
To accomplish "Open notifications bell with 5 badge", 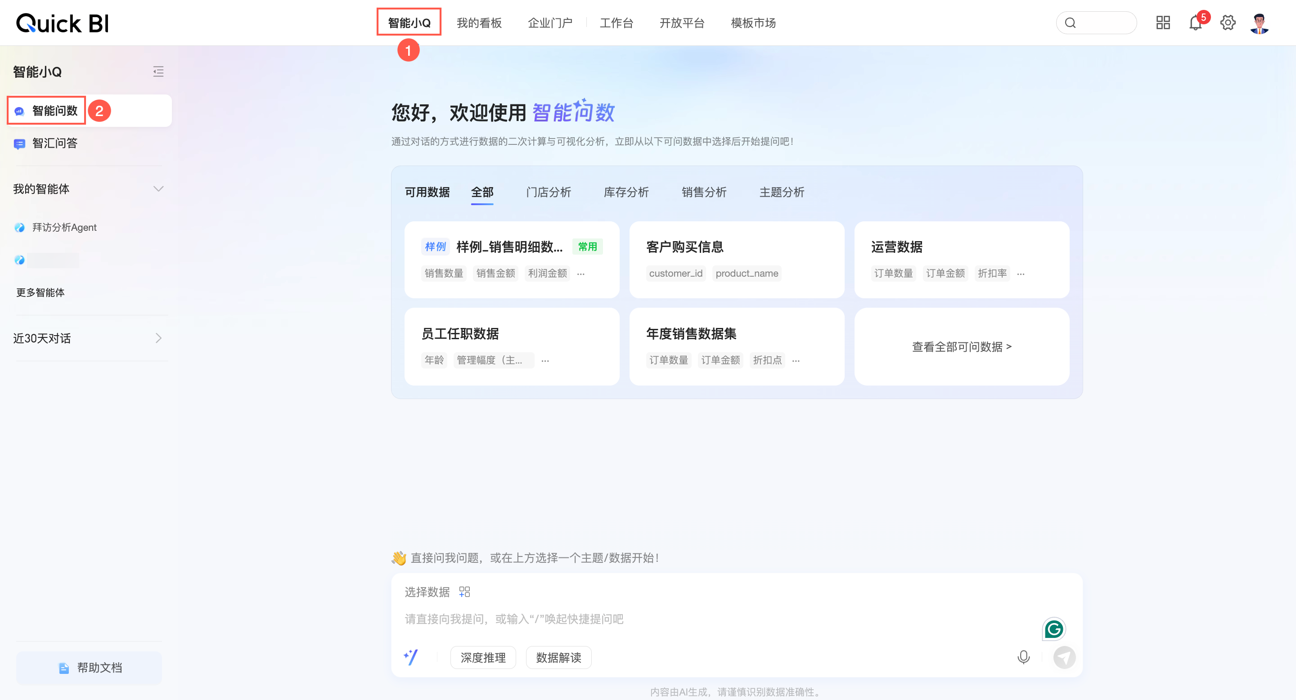I will pos(1195,22).
